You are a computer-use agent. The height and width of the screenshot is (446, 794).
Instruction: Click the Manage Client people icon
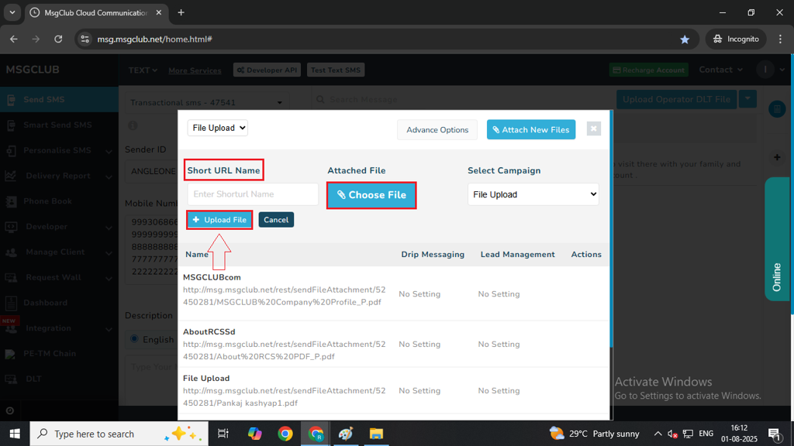(11, 252)
